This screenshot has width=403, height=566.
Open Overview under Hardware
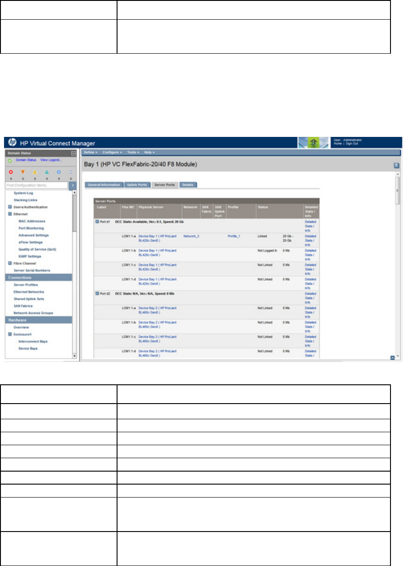pos(21,328)
